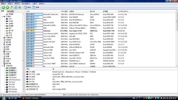Open the 報告(R) menu
Screen dimensions: 178x100
[17, 4]
